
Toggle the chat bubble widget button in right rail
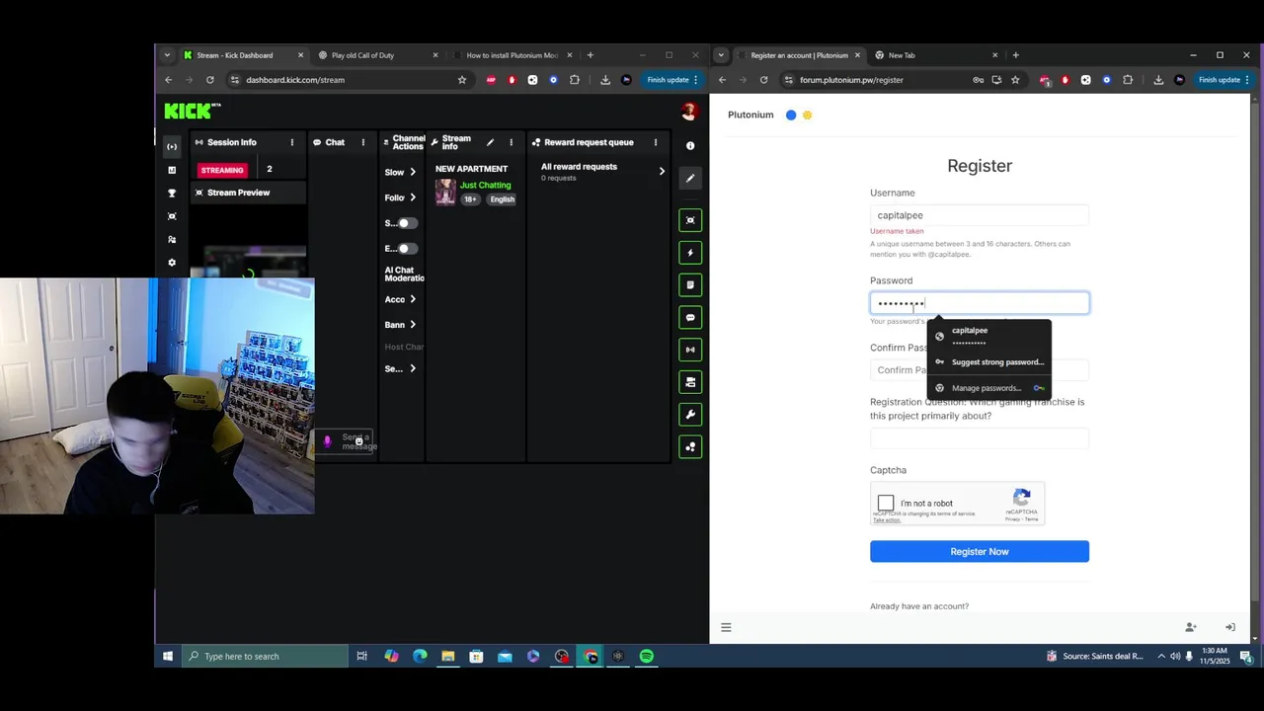(x=690, y=317)
